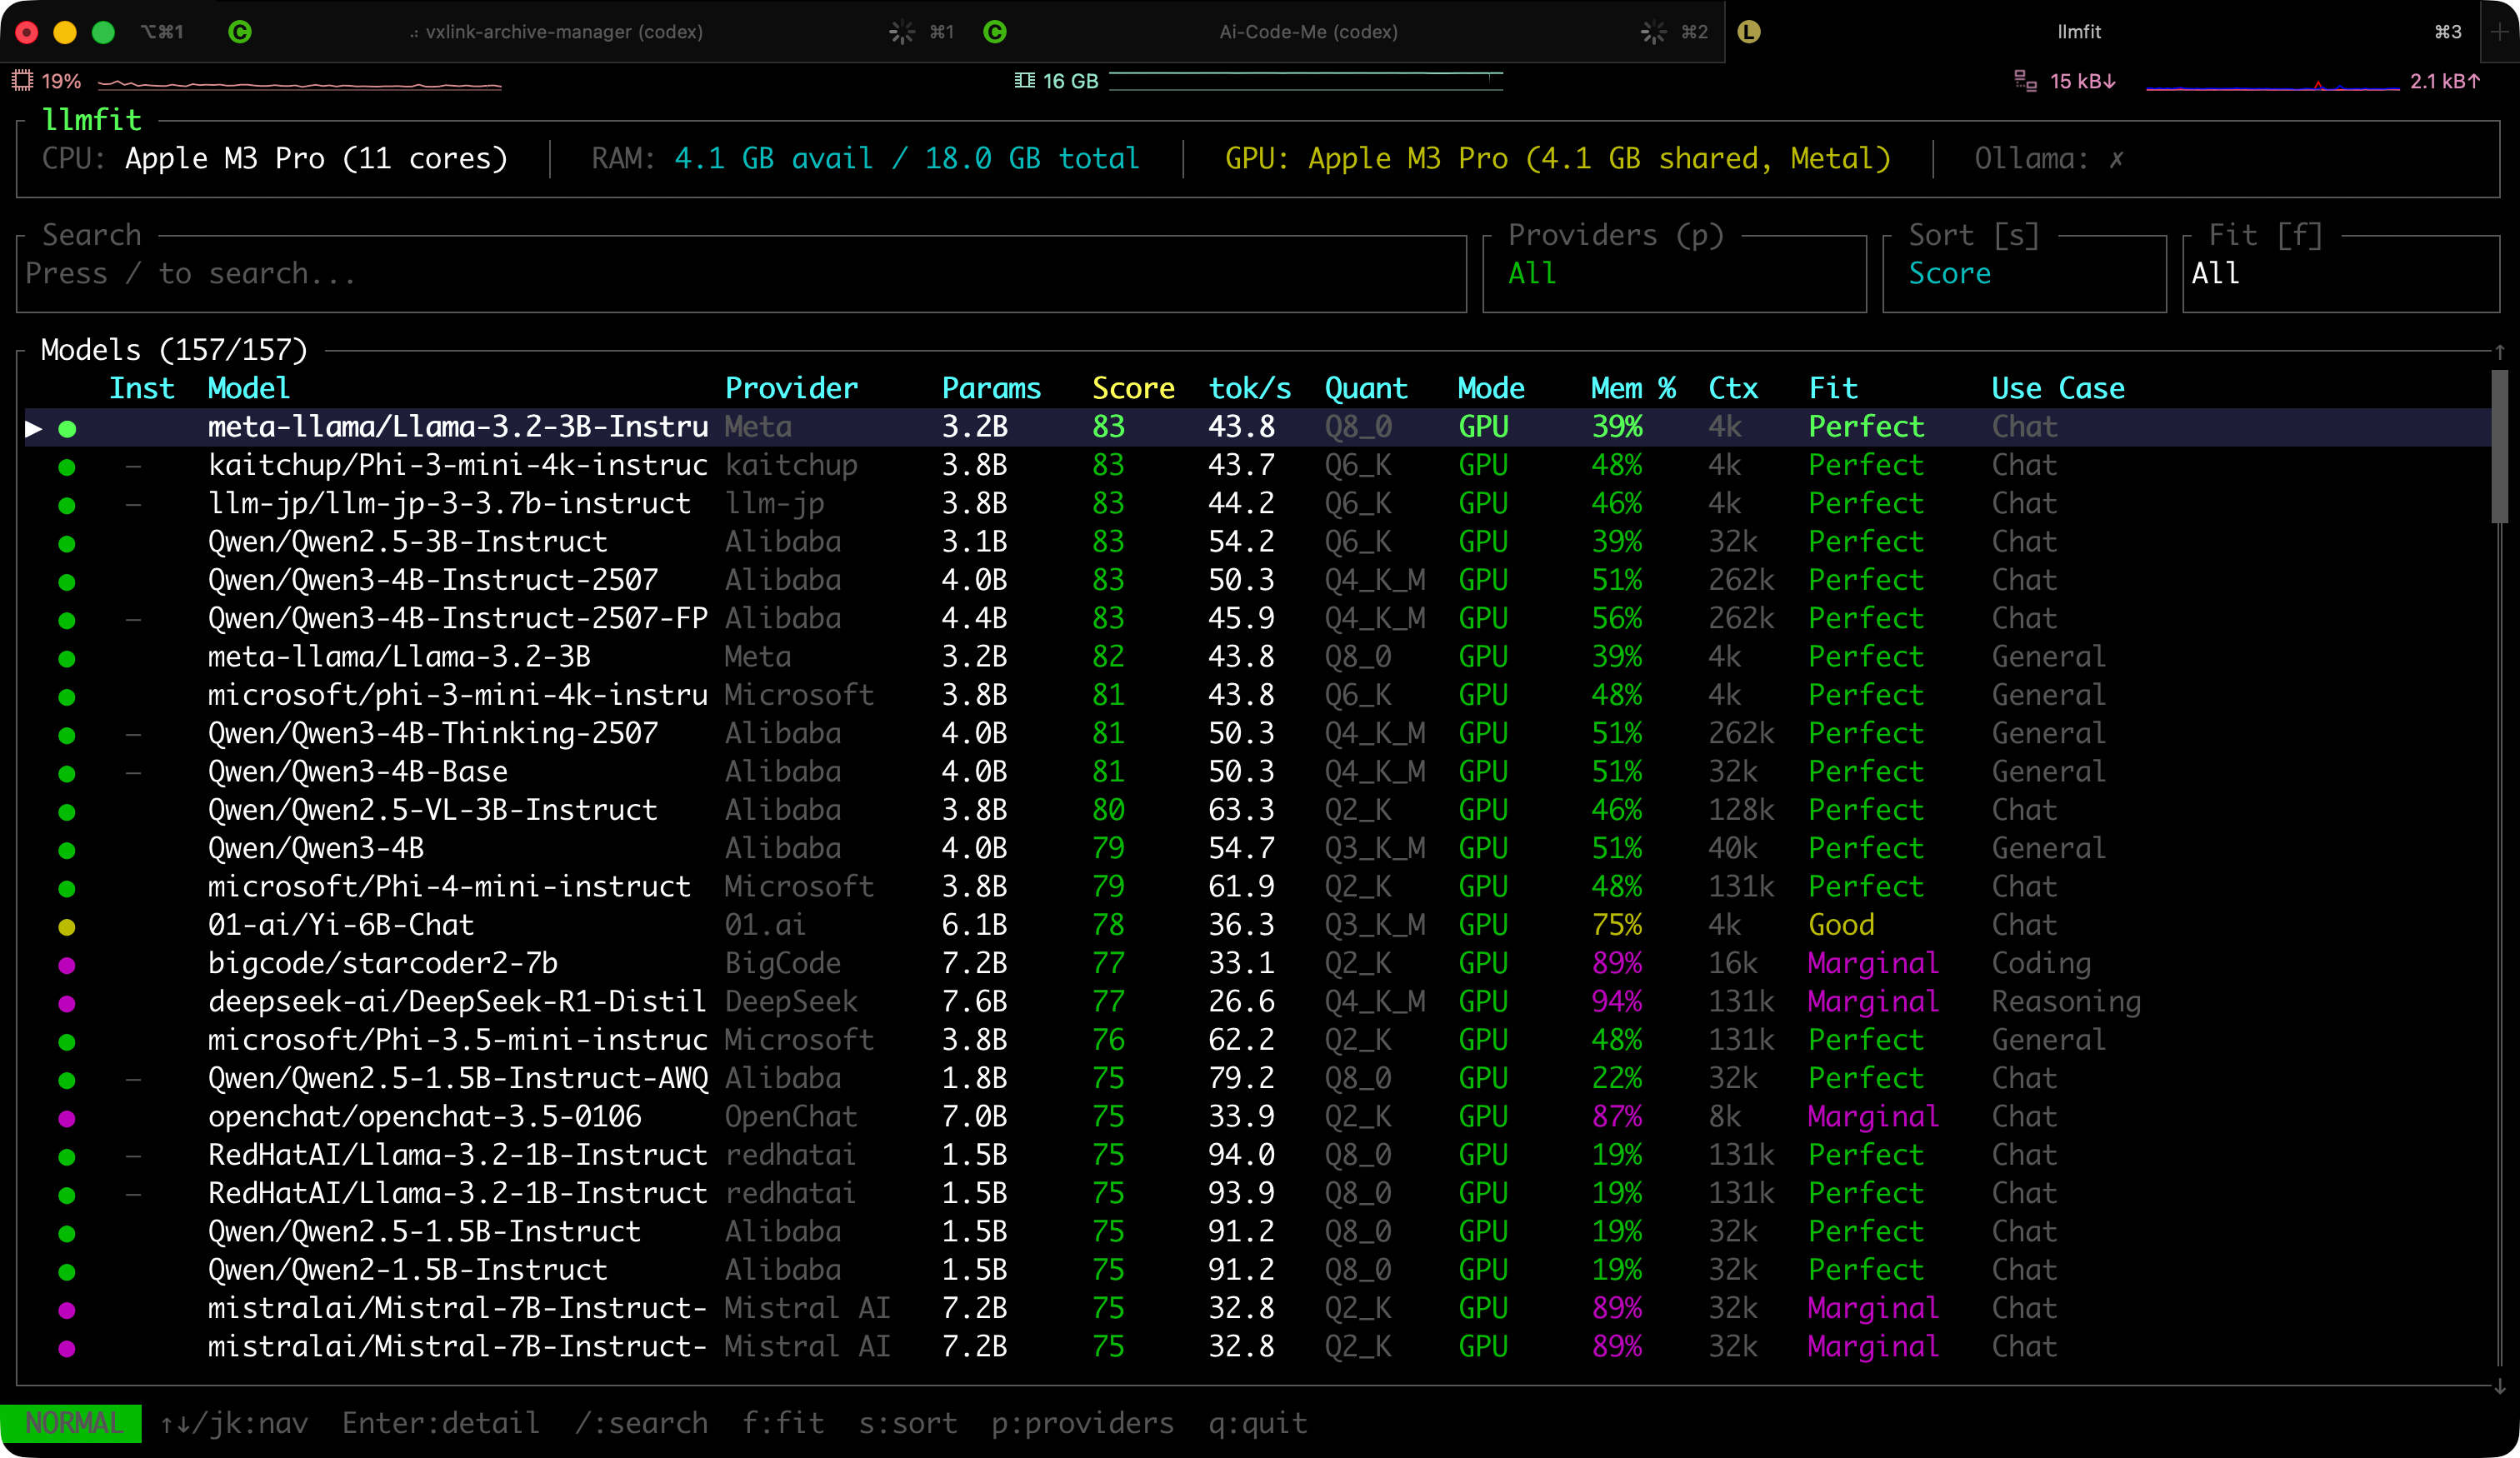2520x1458 pixels.
Task: Select the Qwen/Qwen2.5-1.5B-Instruct model name
Action: coord(424,1231)
